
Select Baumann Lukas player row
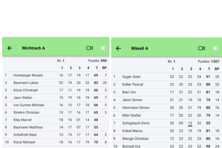(x=56, y=83)
